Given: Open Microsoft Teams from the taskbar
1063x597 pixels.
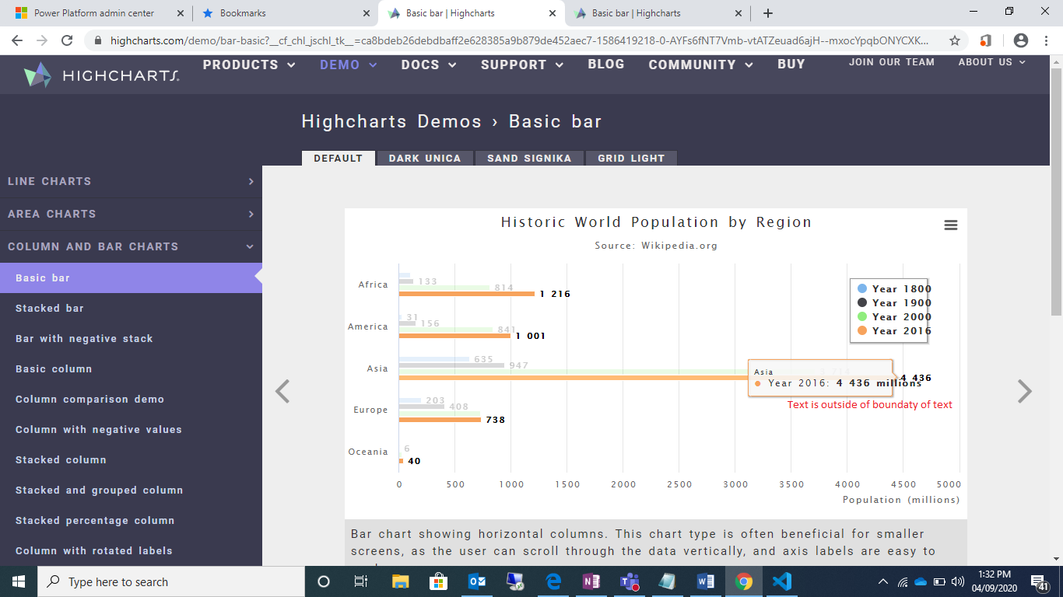Looking at the screenshot, I should click(x=628, y=581).
